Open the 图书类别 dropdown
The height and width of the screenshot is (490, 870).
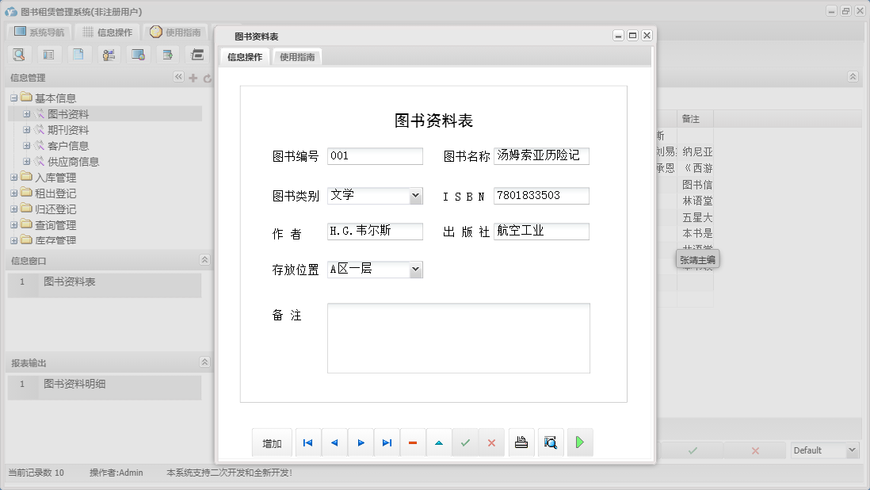[416, 194]
